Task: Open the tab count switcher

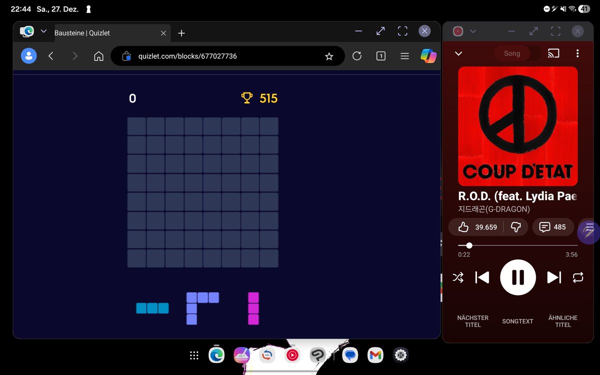Action: click(x=381, y=56)
